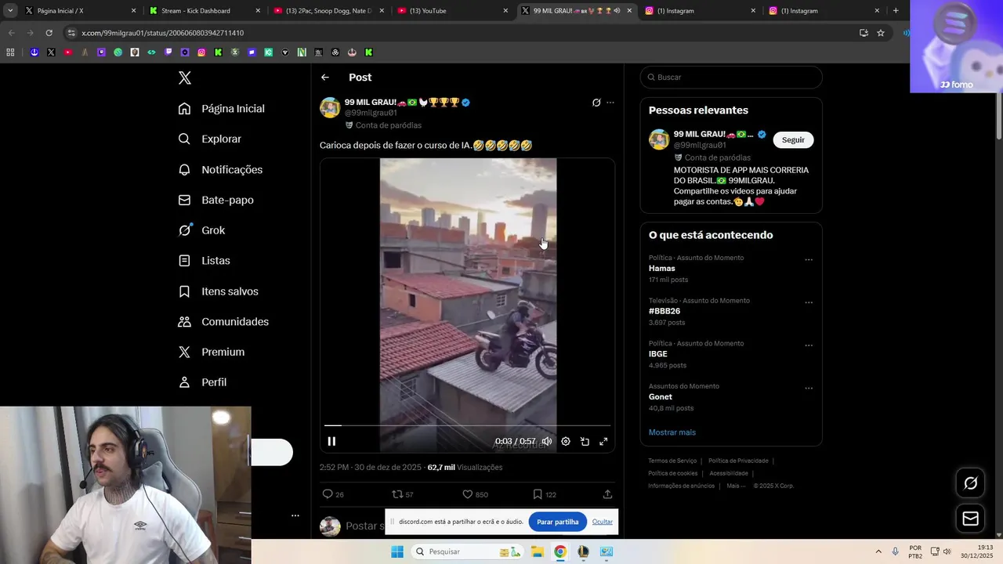Open the Gonet trending topic
The image size is (1003, 564).
(661, 396)
